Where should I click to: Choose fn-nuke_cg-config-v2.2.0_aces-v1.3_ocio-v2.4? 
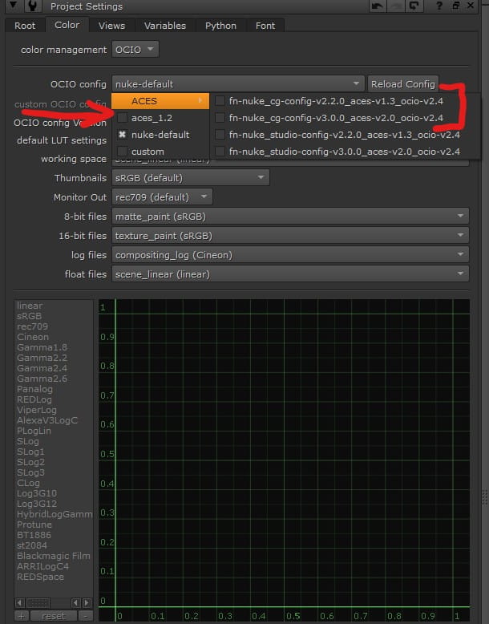click(345, 101)
